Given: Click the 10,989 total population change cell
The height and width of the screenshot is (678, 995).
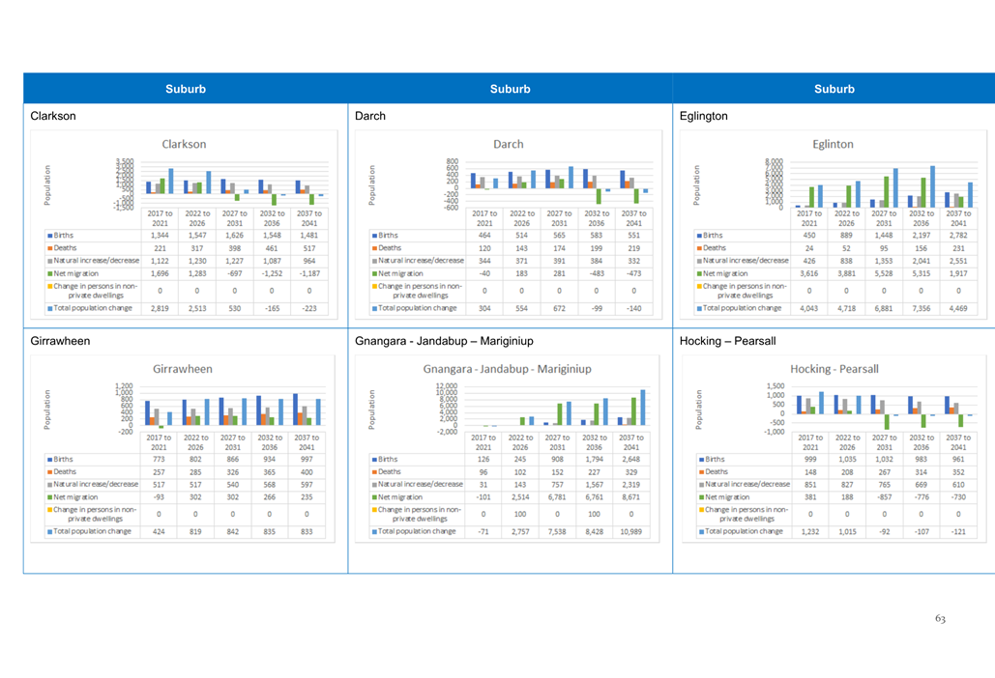Looking at the screenshot, I should click(632, 531).
